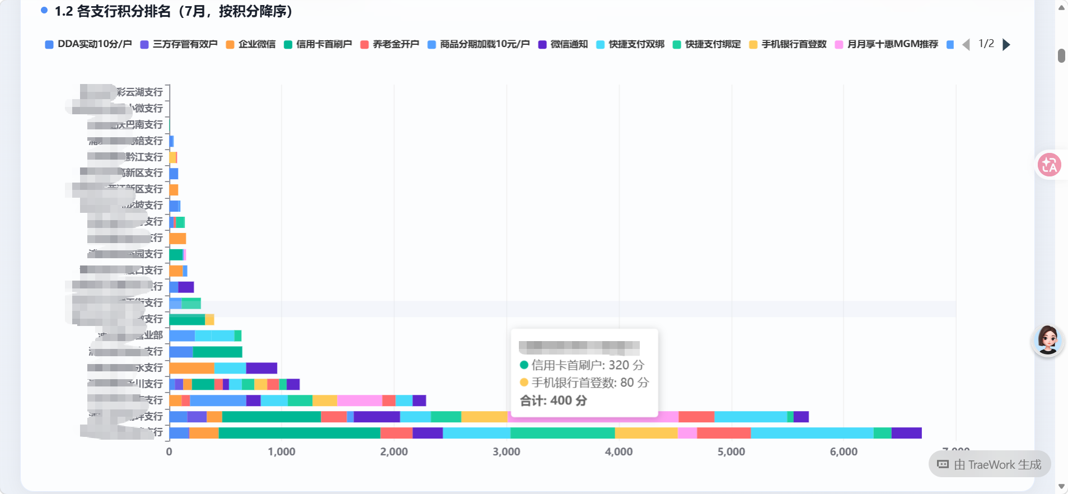Toggle 手机银行首登数 legend item
The width and height of the screenshot is (1068, 494).
point(788,44)
